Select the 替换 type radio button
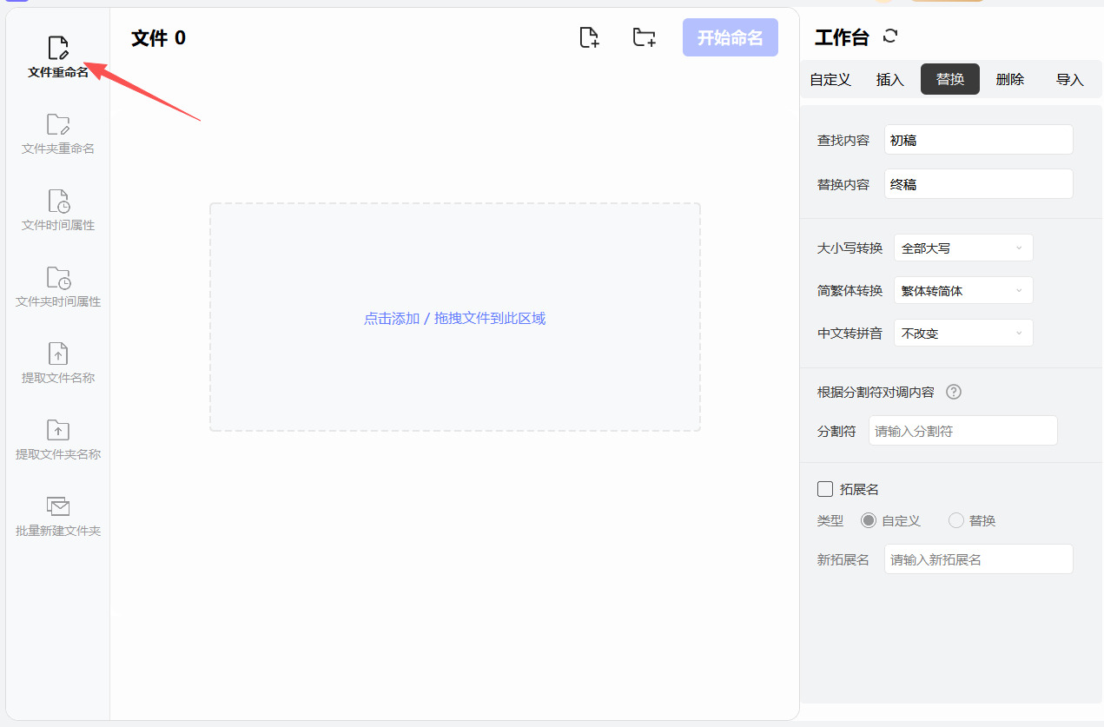The width and height of the screenshot is (1104, 727). click(956, 520)
